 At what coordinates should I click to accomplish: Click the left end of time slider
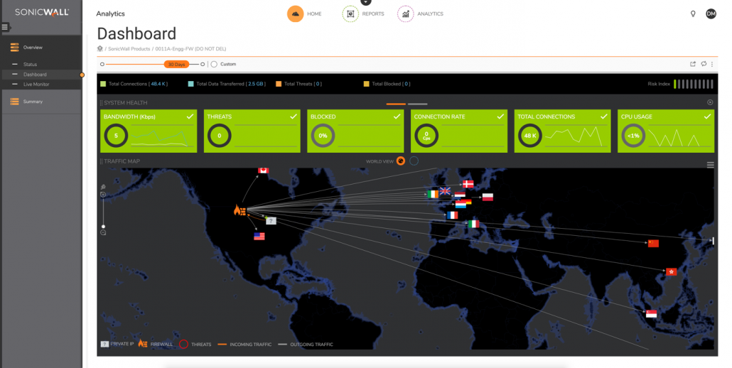tap(102, 65)
